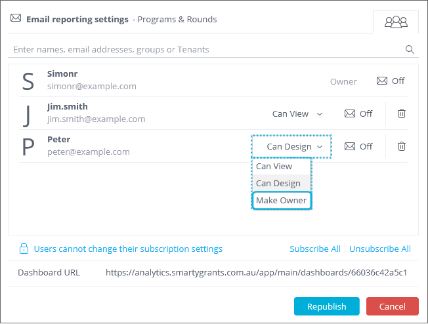Click the users group tab icon
428x324 pixels.
point(396,22)
